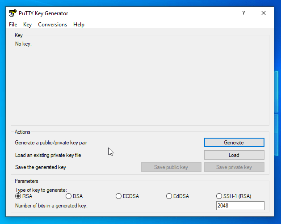Click the number of bits field showing 2048

point(240,206)
